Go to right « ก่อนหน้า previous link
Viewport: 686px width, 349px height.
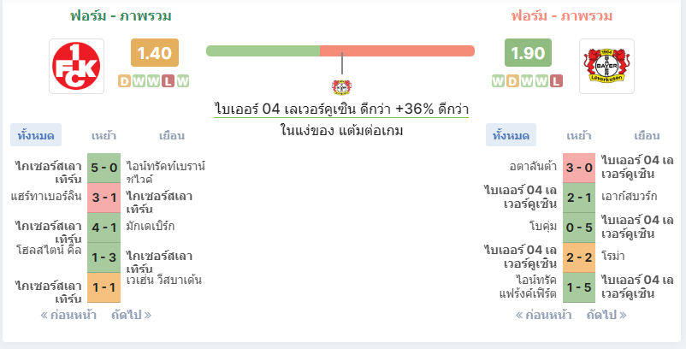pyautogui.click(x=543, y=315)
